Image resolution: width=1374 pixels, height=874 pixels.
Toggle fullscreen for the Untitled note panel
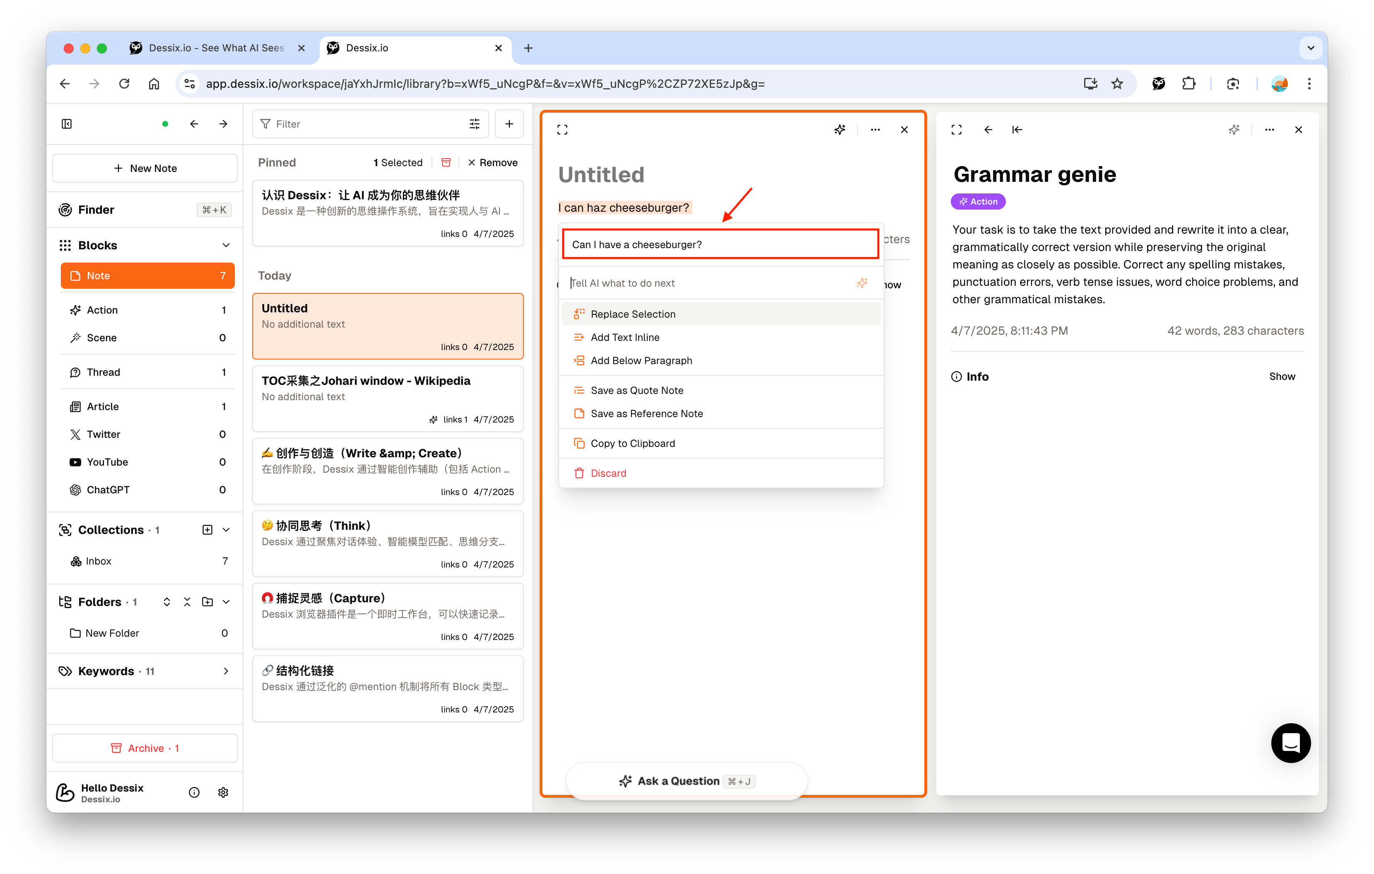coord(562,130)
